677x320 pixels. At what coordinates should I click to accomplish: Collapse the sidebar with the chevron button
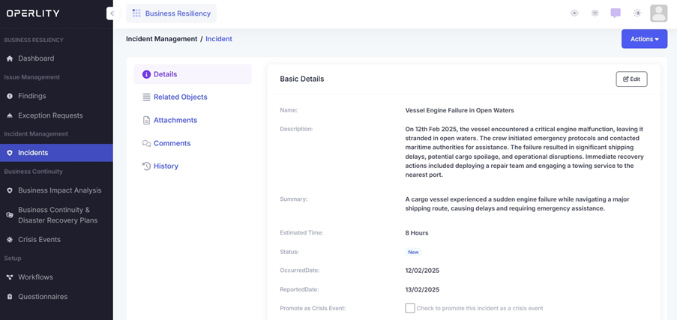[x=112, y=13]
